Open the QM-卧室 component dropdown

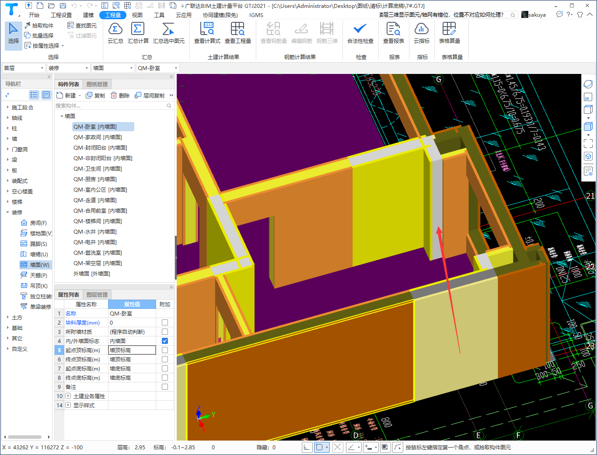tap(157, 68)
